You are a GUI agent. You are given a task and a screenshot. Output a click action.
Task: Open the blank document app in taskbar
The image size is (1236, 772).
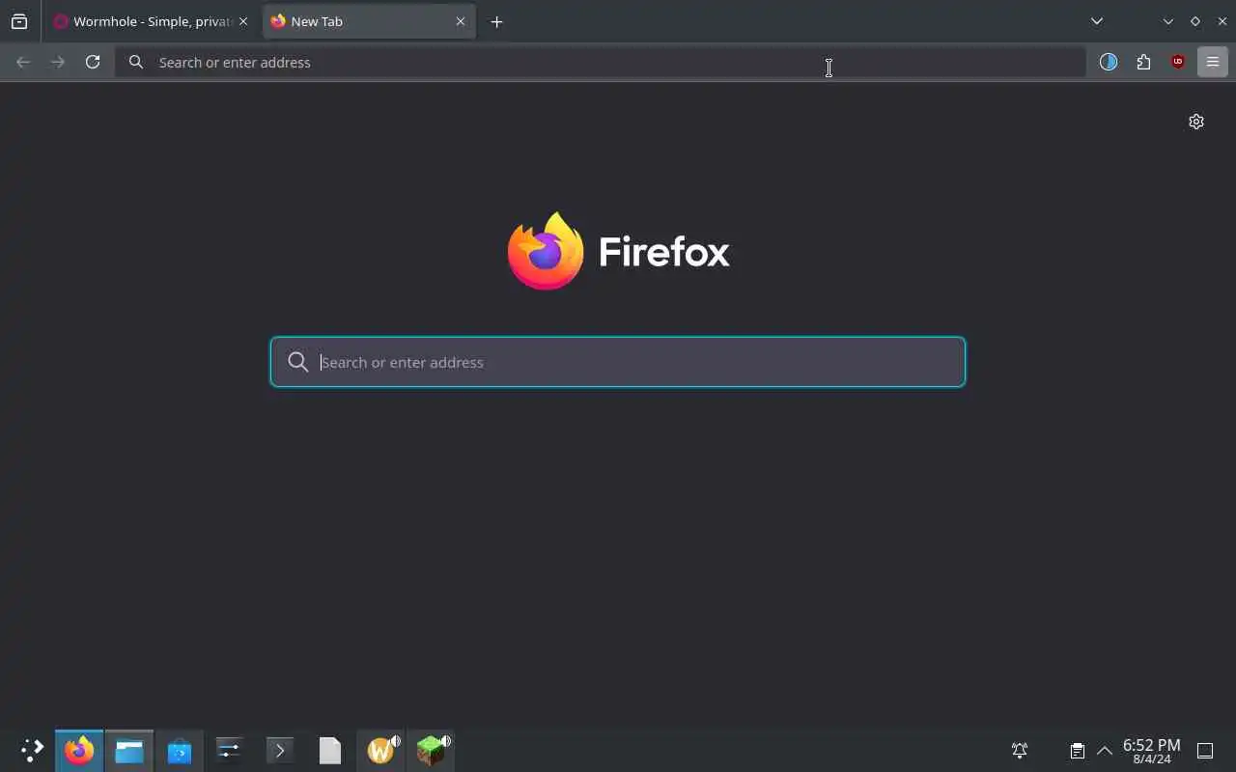tap(330, 750)
